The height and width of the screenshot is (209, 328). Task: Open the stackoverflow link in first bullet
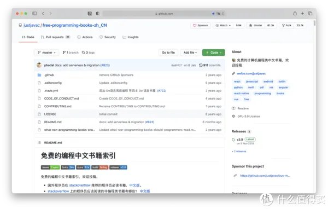[x=80, y=185]
